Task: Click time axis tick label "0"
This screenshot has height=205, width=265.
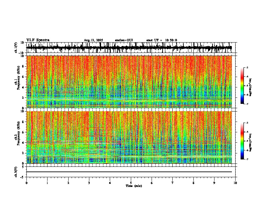Action: point(26,183)
